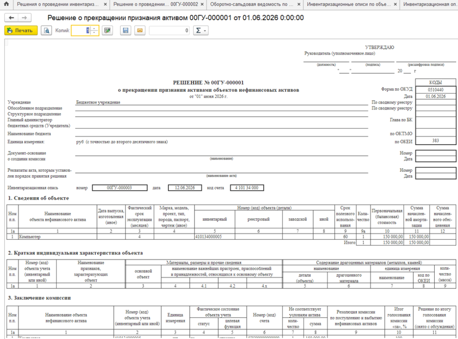Send by email envelope icon
Image resolution: width=458 pixels, height=339 pixels.
(140, 30)
